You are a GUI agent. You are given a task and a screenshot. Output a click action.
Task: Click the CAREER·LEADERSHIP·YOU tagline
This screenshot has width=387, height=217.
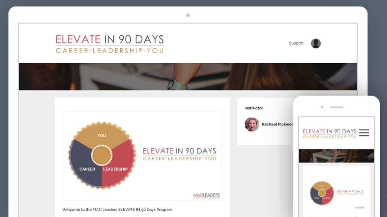pos(109,51)
